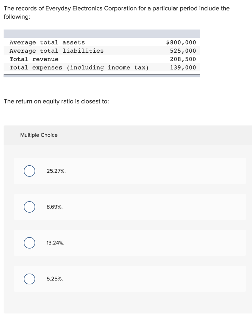Viewport: 252px width, 325px height.
Task: Click the Average total liabilities row label
Action: tap(56, 51)
